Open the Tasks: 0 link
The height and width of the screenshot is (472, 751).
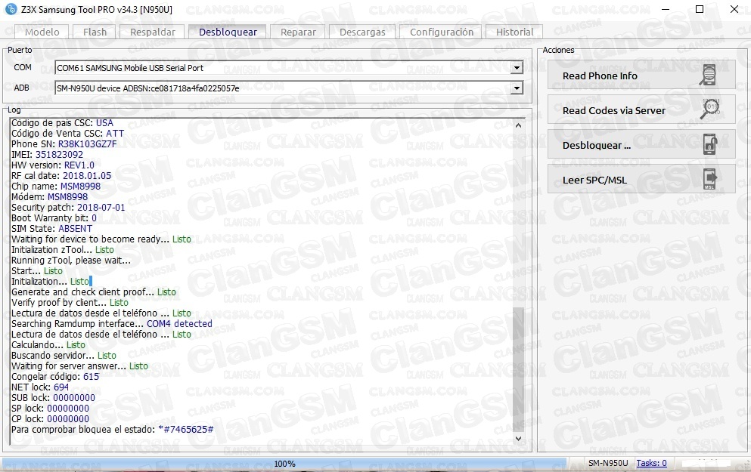tap(651, 463)
